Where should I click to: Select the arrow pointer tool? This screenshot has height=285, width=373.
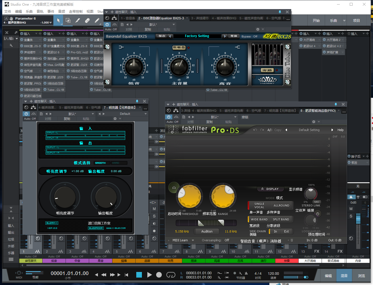coord(58,20)
